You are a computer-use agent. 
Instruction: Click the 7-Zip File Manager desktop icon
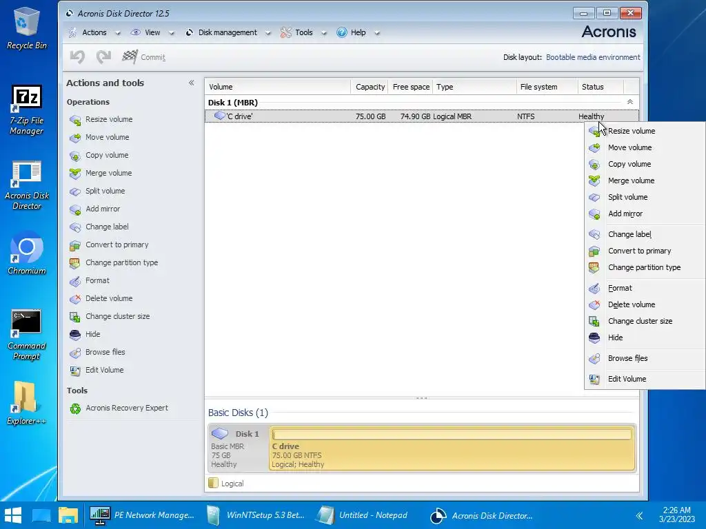pyautogui.click(x=27, y=110)
